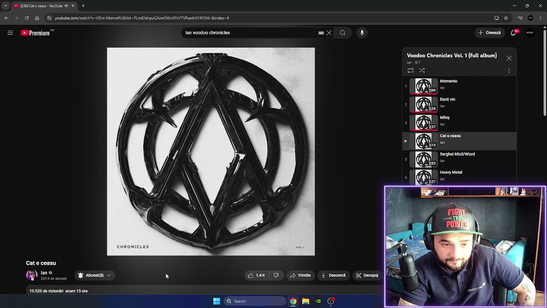Viewport: 547px width, 308px height.
Task: Clear the search text with X
Action: [329, 33]
